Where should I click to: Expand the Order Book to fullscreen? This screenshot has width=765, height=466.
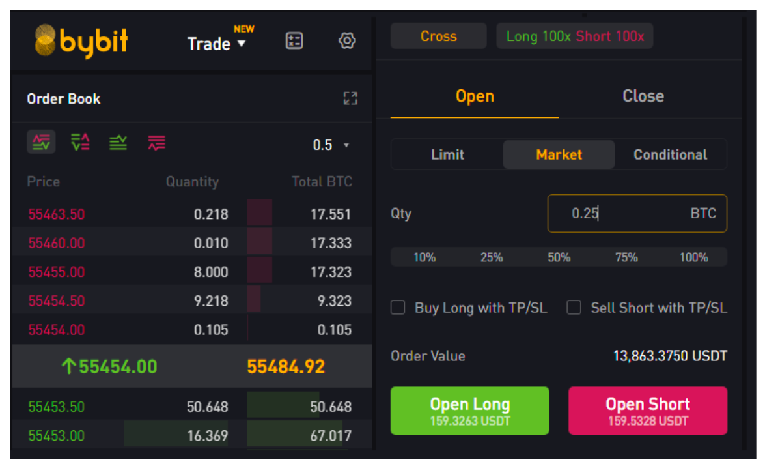(350, 98)
